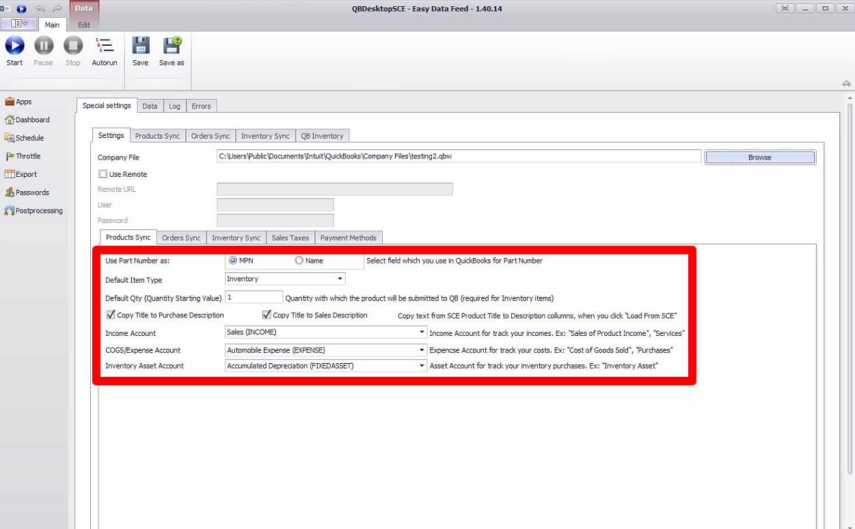855x529 pixels.
Task: Enable the Use Remote checkbox
Action: tap(103, 174)
